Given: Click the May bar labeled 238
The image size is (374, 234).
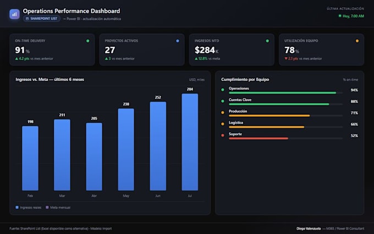Looking at the screenshot, I should click(126, 149).
